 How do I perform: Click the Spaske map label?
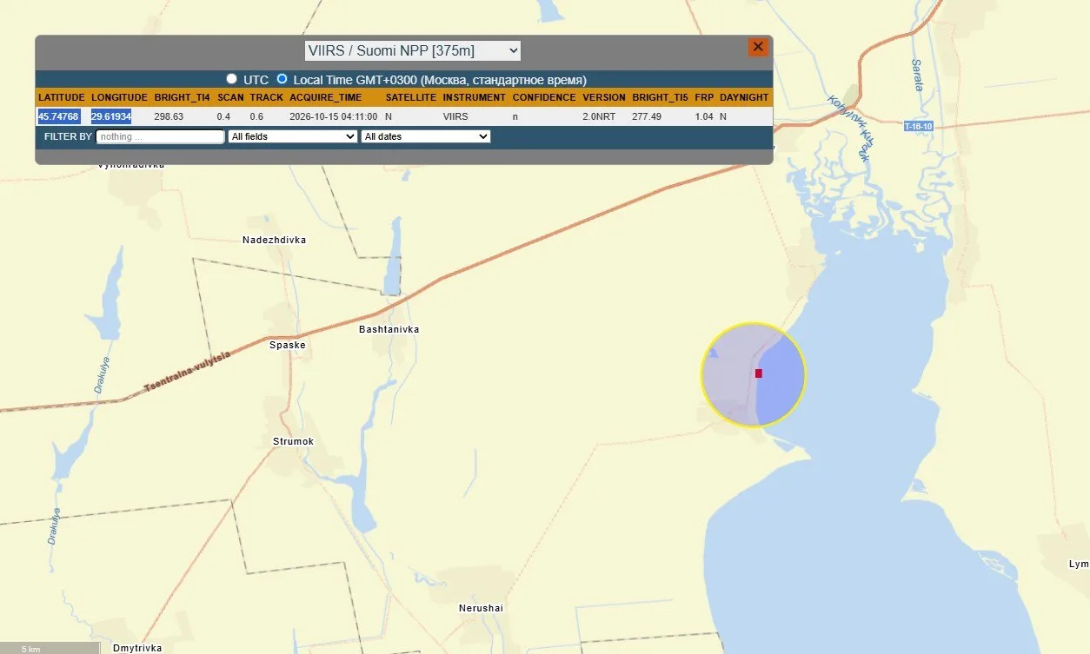pos(288,345)
